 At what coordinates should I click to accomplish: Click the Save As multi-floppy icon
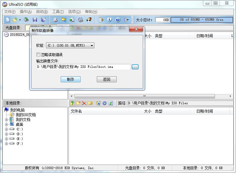pyautogui.click(x=44, y=20)
